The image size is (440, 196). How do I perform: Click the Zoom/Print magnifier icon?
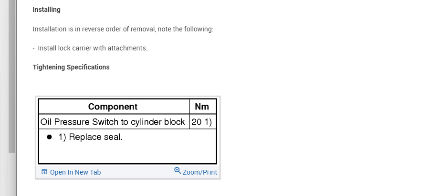(178, 171)
